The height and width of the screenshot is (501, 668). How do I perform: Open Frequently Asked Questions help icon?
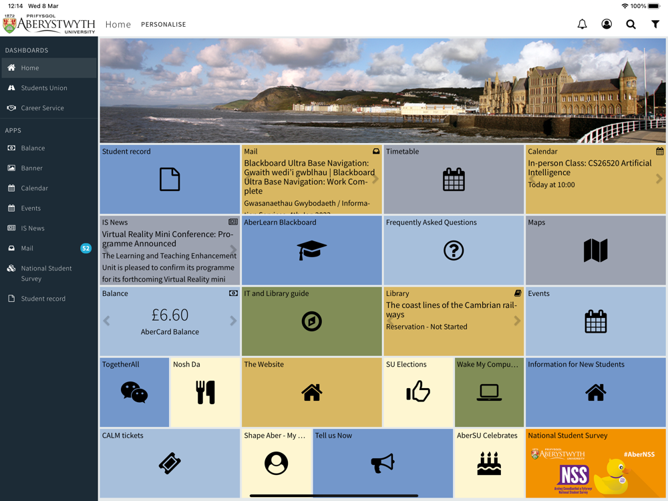click(454, 250)
